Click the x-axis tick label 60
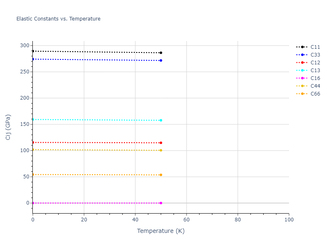The width and height of the screenshot is (328, 246). pyautogui.click(x=187, y=220)
